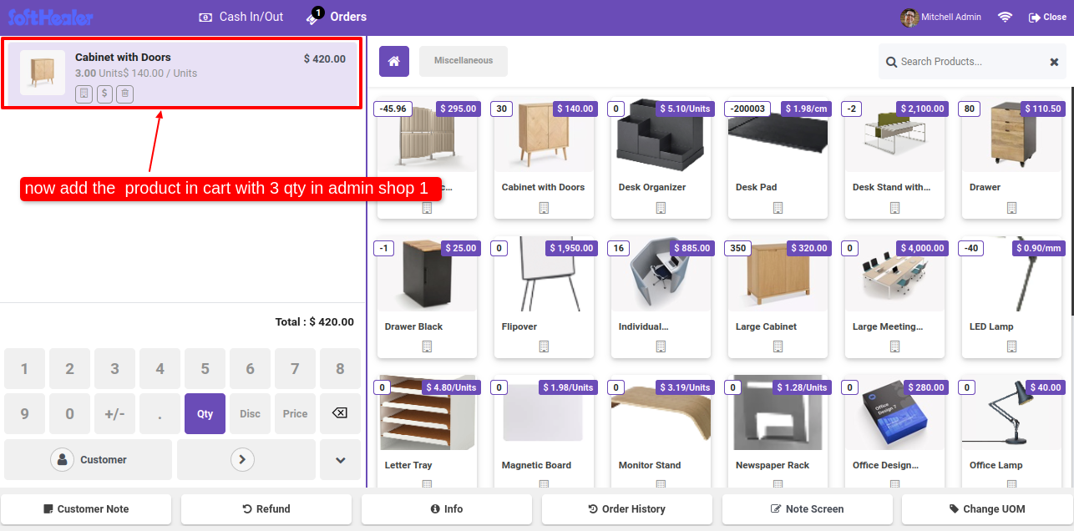Open Order History

627,509
